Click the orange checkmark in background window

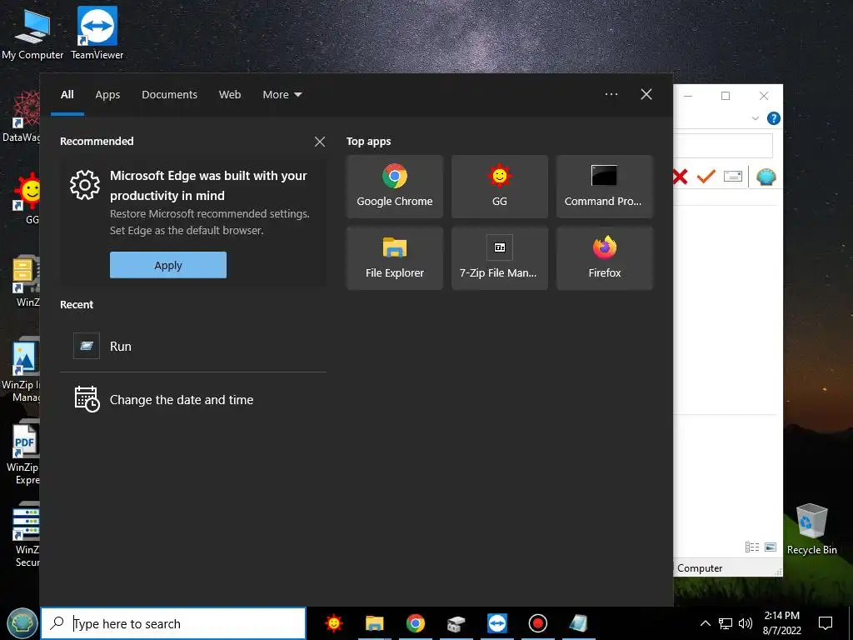coord(706,177)
